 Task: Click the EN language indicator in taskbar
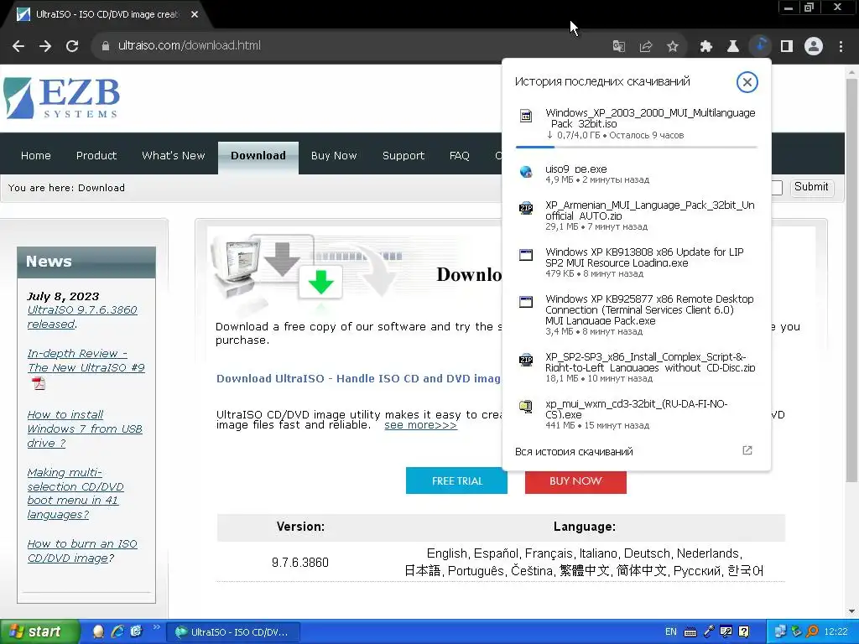(x=670, y=631)
